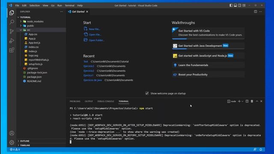This screenshot has width=274, height=154.
Task: Open Explorer more actions ellipsis
Action: click(x=61, y=12)
